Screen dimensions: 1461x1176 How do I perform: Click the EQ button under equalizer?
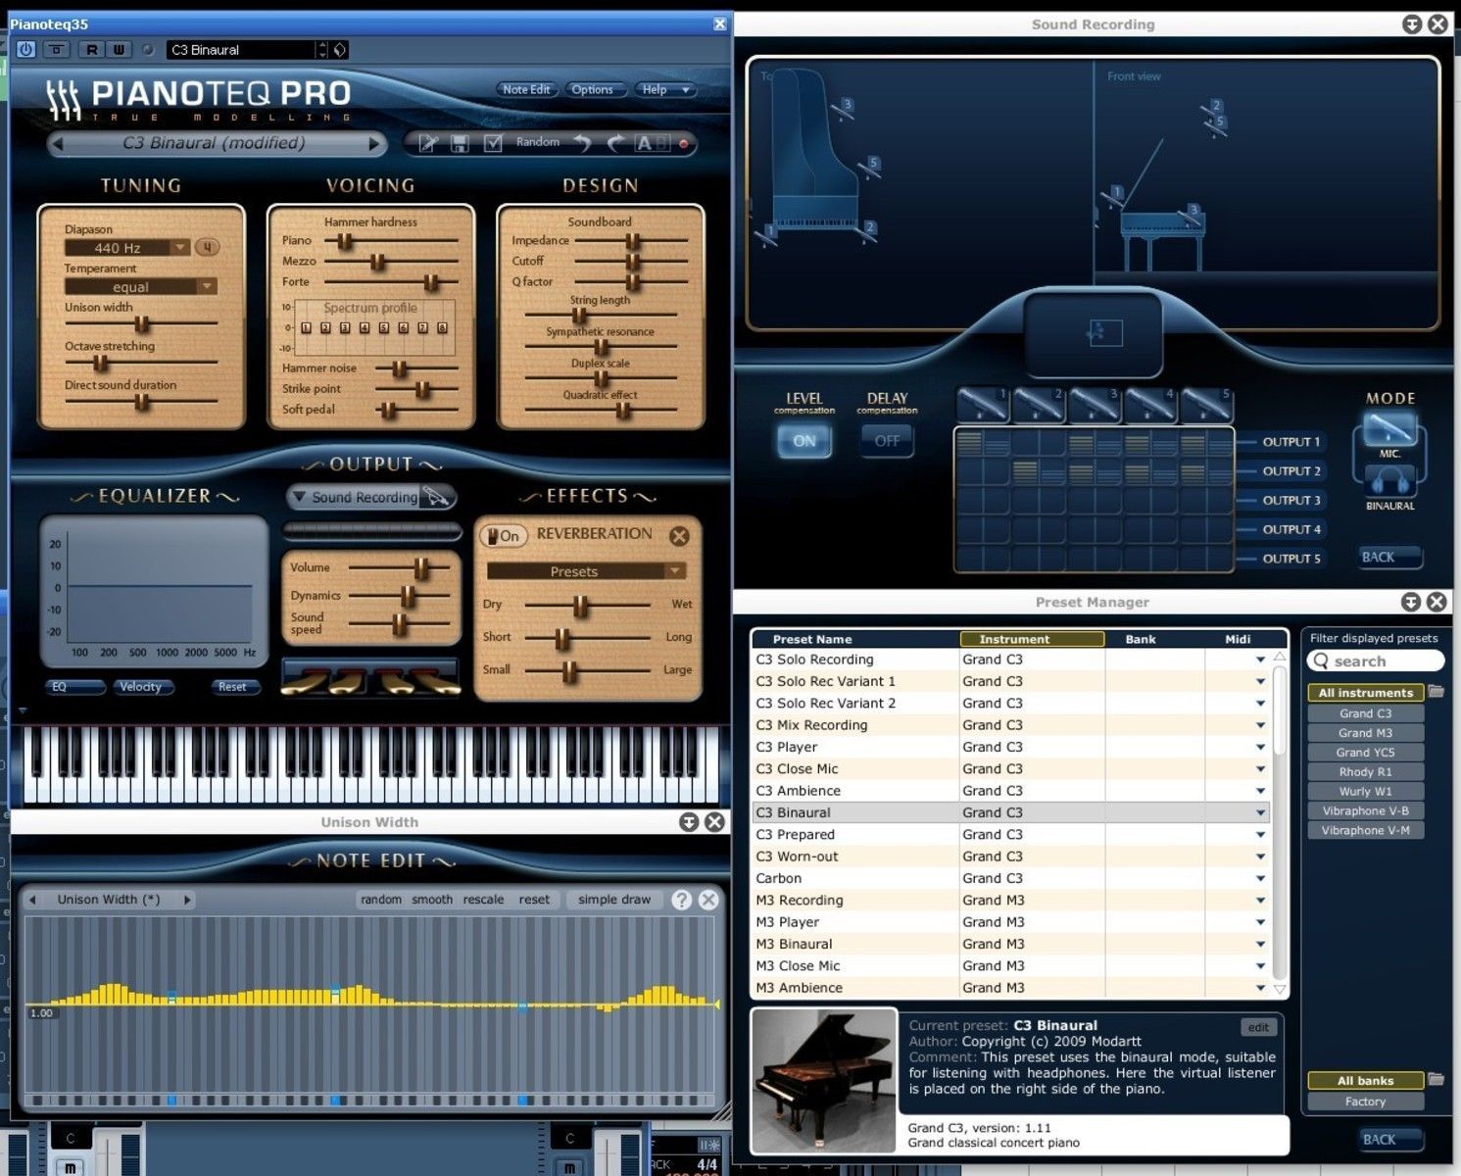point(74,687)
